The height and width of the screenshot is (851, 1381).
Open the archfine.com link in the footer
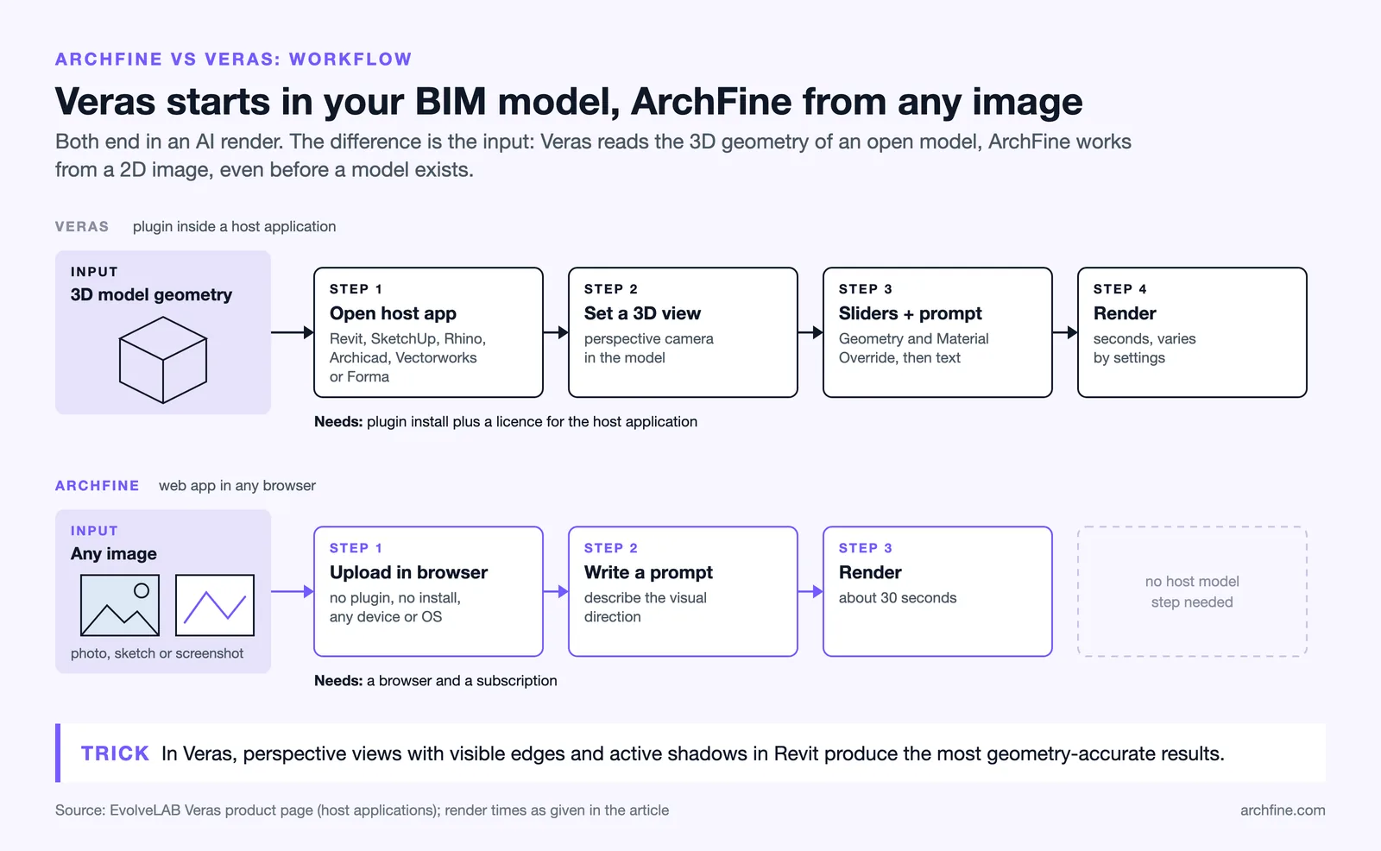pos(1283,810)
